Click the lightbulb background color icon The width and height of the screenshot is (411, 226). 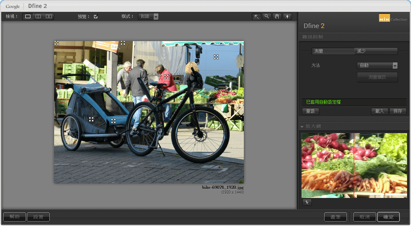287,17
